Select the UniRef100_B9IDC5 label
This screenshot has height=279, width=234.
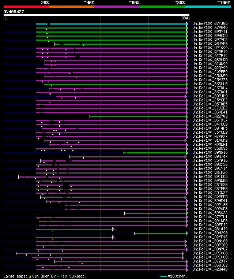[210, 177]
